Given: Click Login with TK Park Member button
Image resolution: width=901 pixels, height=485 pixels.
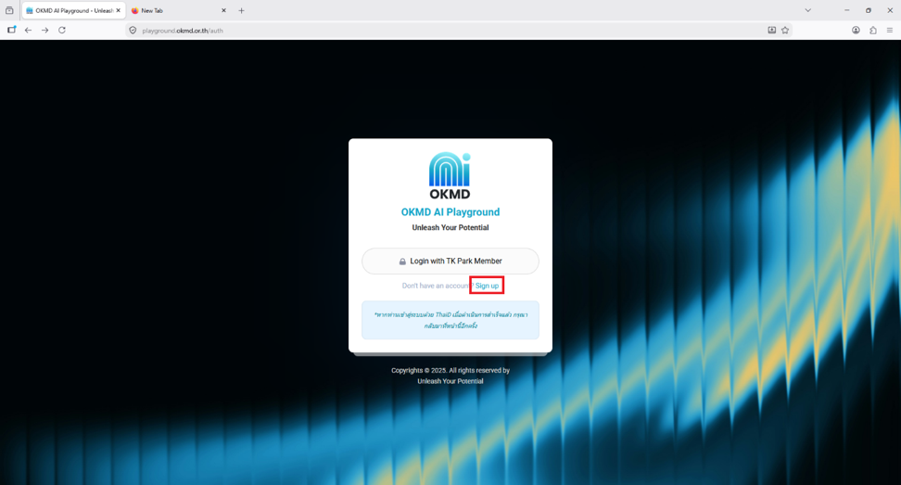Looking at the screenshot, I should tap(450, 261).
